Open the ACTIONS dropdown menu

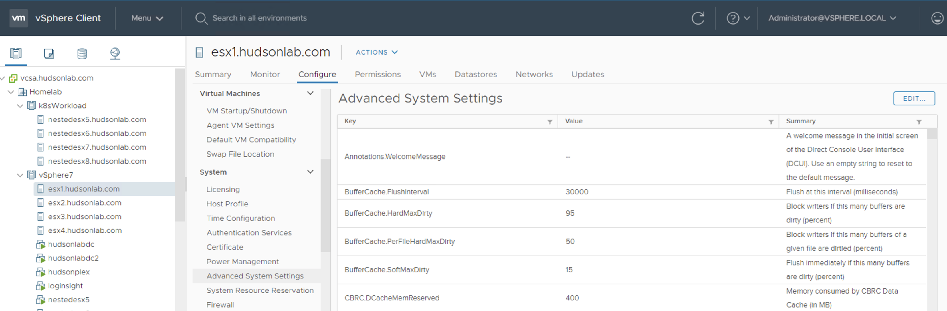(x=377, y=52)
